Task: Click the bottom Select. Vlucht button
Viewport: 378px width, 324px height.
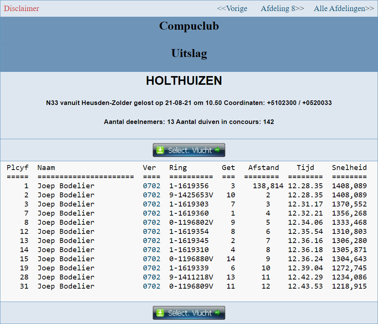Action: coord(189,313)
